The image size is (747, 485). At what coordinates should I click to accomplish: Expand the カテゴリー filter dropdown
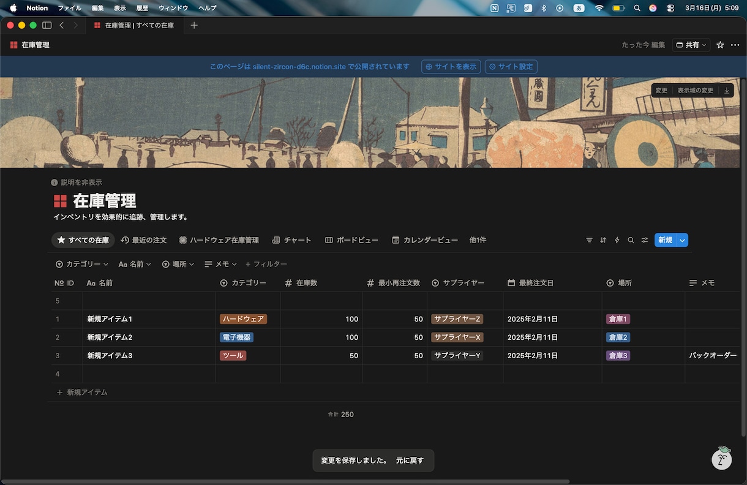[x=81, y=264]
